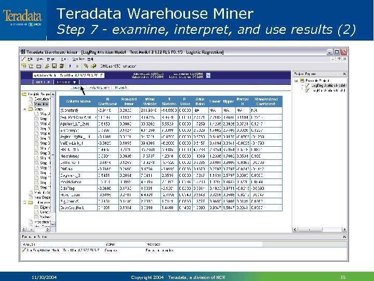Viewport: 374px width, 281px height.
Task: Click the Column Name table header
Action: tap(78, 101)
